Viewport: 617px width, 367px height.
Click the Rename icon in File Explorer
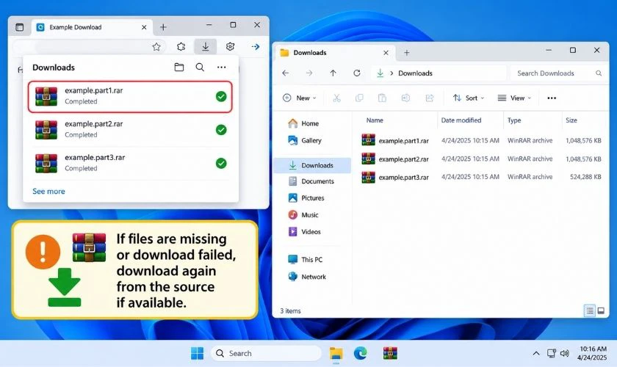pyautogui.click(x=405, y=98)
